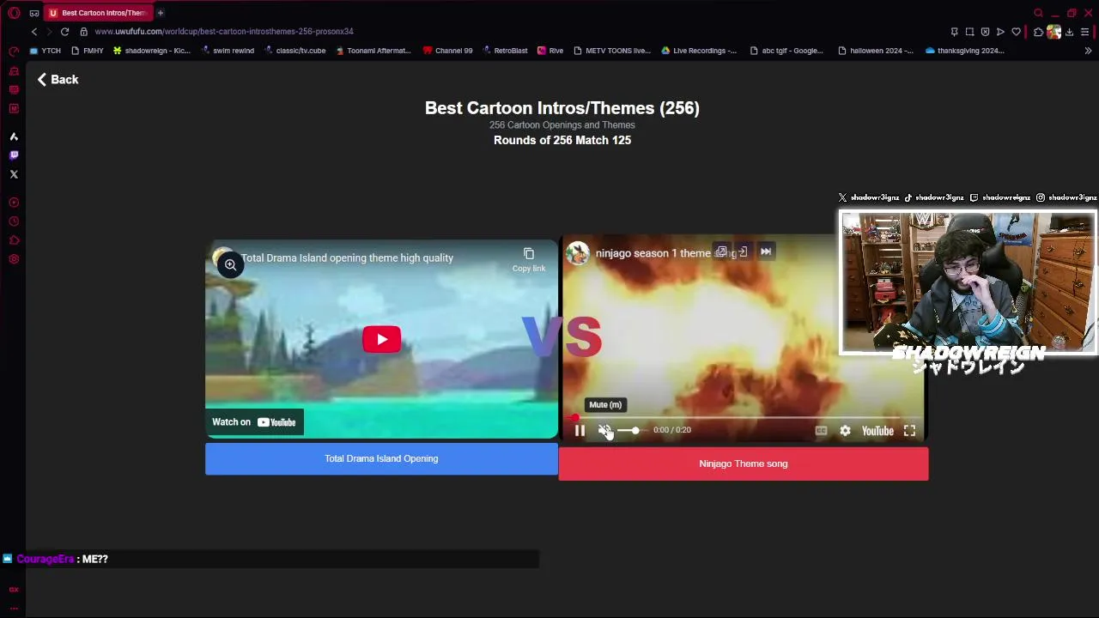Vote for Ninjago Theme song
Image resolution: width=1099 pixels, height=618 pixels.
[744, 463]
